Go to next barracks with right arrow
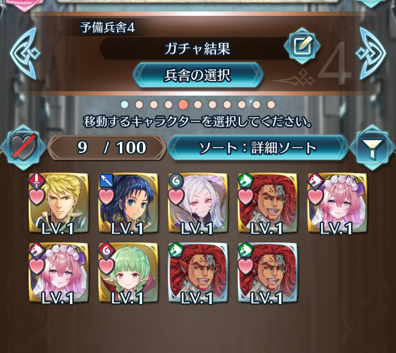 [371, 53]
